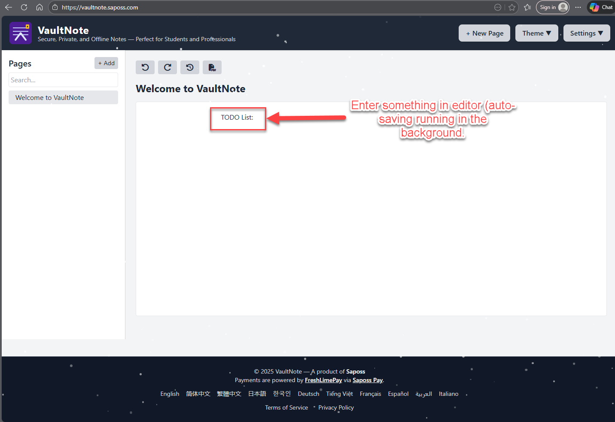
Task: Switch language to 日本語
Action: coord(257,394)
